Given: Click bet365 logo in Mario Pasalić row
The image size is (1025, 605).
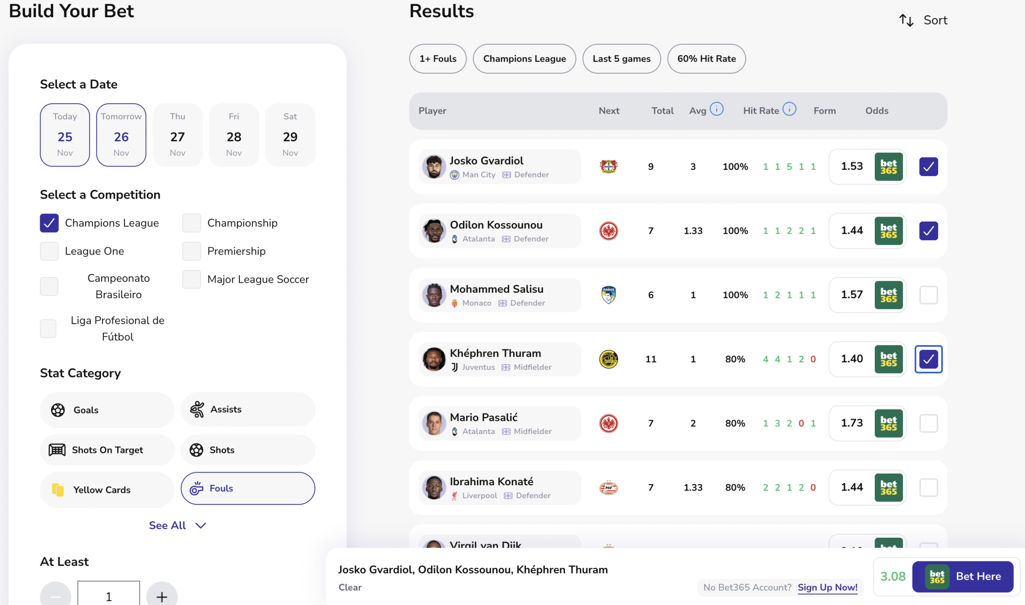Looking at the screenshot, I should [x=888, y=423].
